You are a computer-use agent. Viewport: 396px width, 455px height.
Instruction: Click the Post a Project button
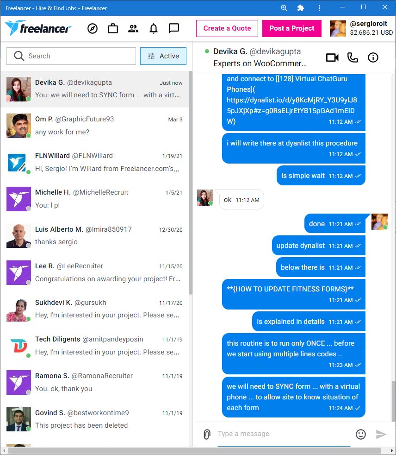[292, 28]
